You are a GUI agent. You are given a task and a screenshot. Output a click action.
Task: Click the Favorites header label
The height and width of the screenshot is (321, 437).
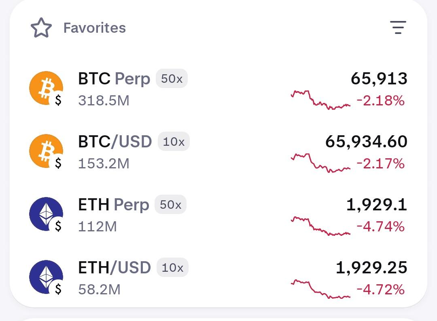point(95,28)
